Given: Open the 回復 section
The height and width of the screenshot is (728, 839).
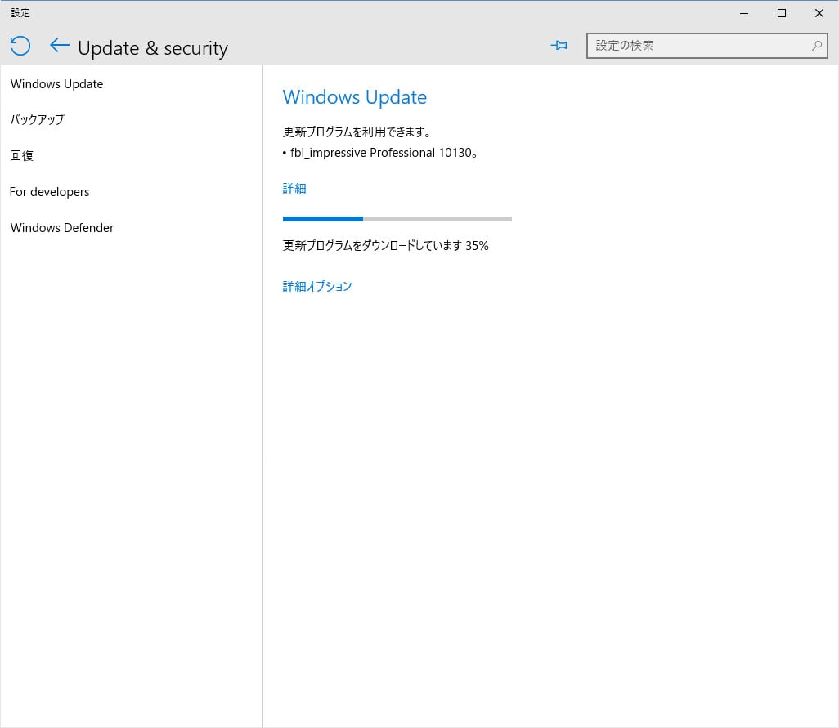Looking at the screenshot, I should pos(21,155).
